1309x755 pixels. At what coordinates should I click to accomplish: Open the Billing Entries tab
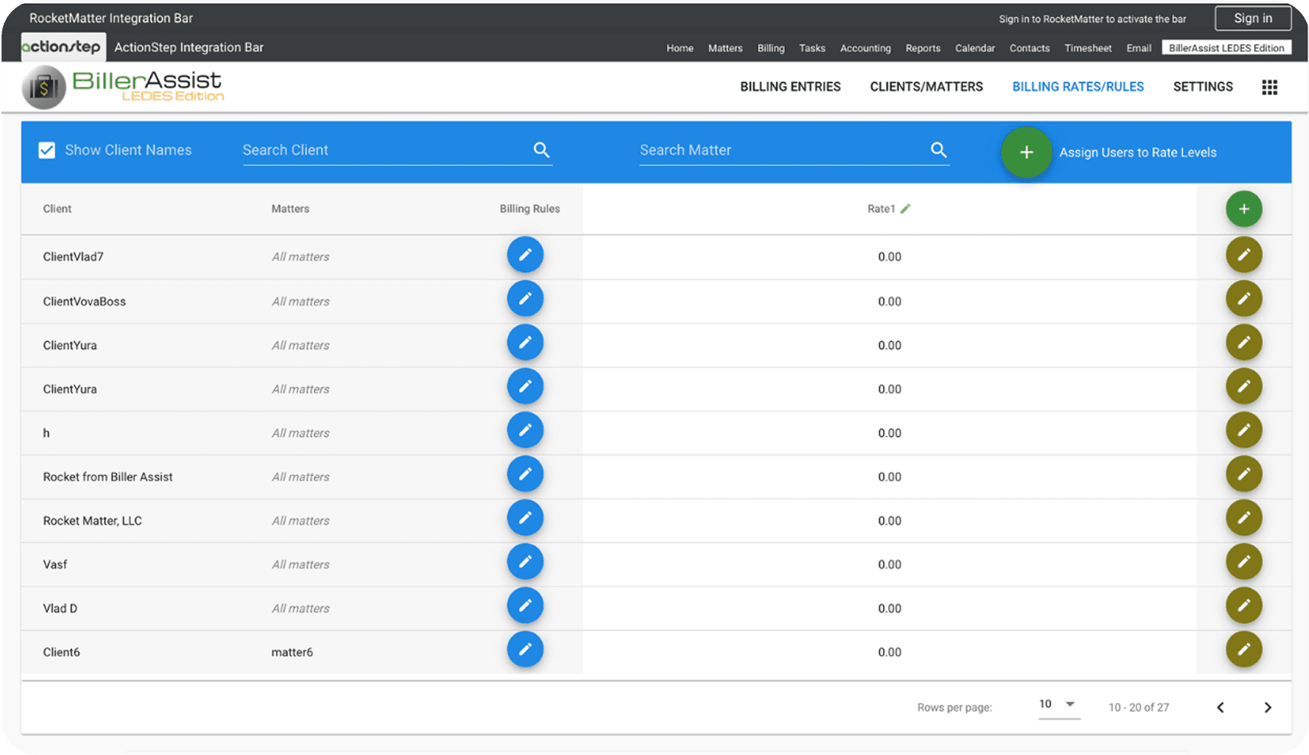[790, 87]
